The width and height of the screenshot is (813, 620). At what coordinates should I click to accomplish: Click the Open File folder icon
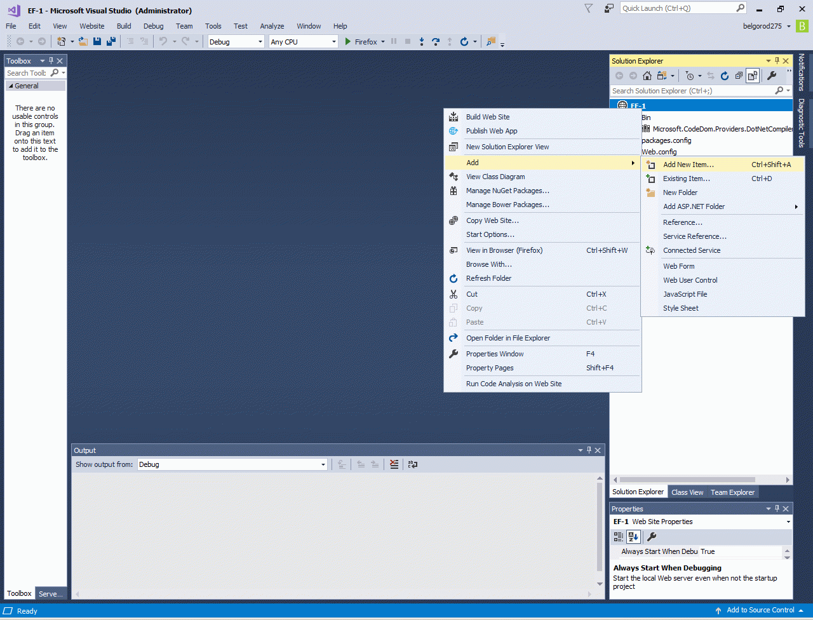83,41
